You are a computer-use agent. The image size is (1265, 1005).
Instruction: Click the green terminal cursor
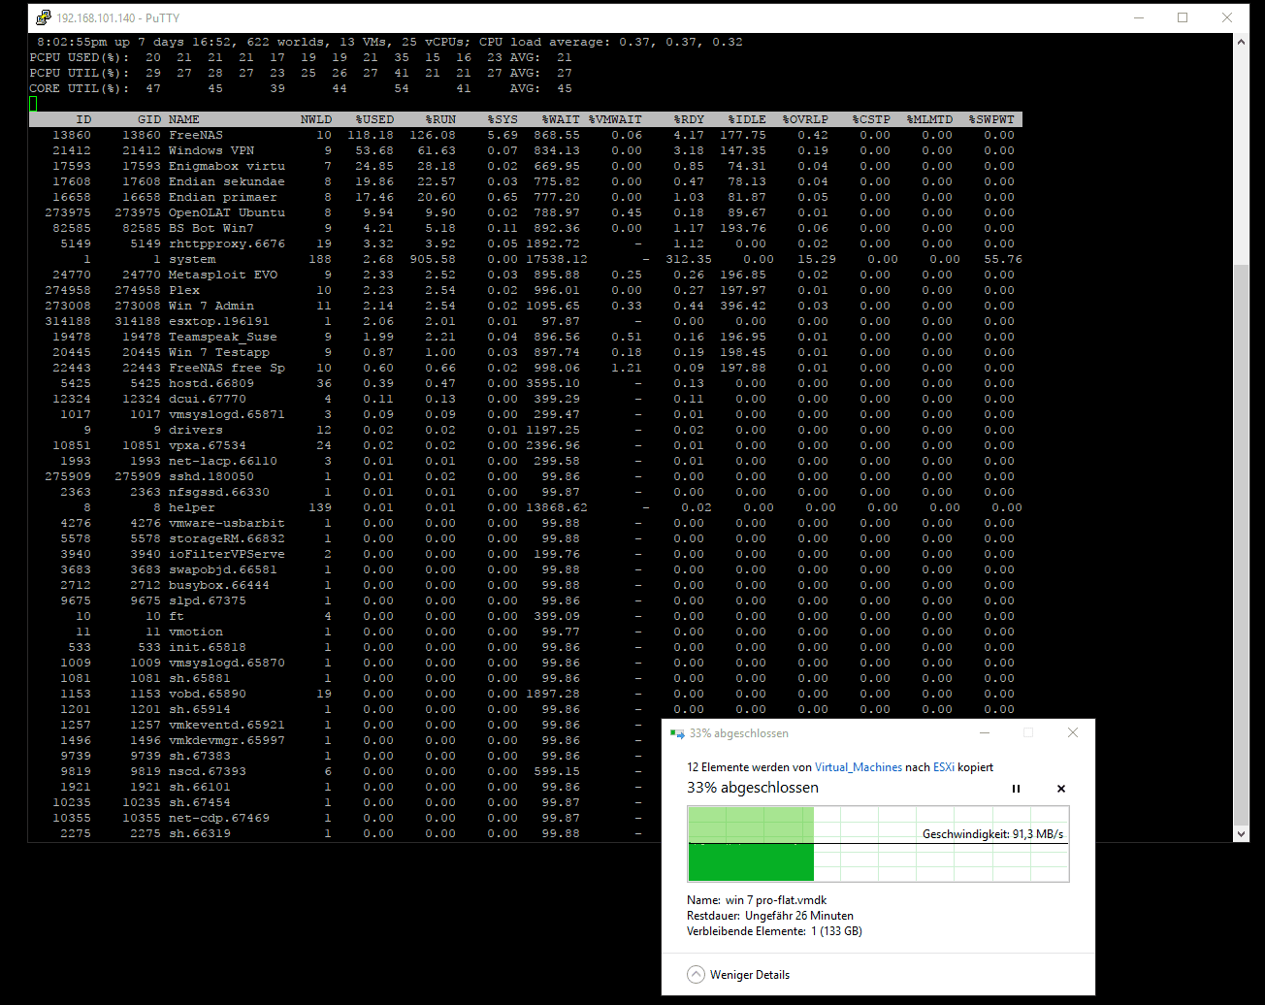coord(33,104)
